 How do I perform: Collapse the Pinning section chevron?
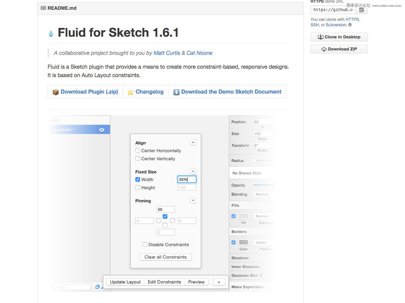click(x=193, y=200)
